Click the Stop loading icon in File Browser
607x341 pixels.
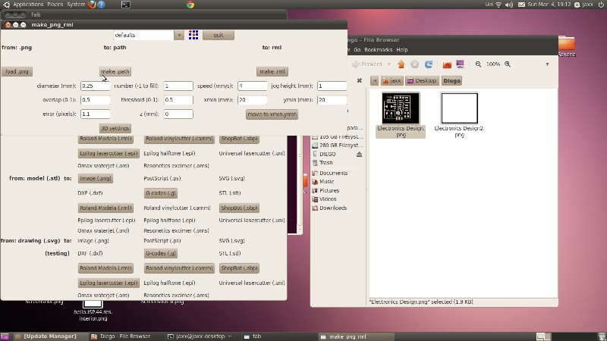pyautogui.click(x=414, y=64)
